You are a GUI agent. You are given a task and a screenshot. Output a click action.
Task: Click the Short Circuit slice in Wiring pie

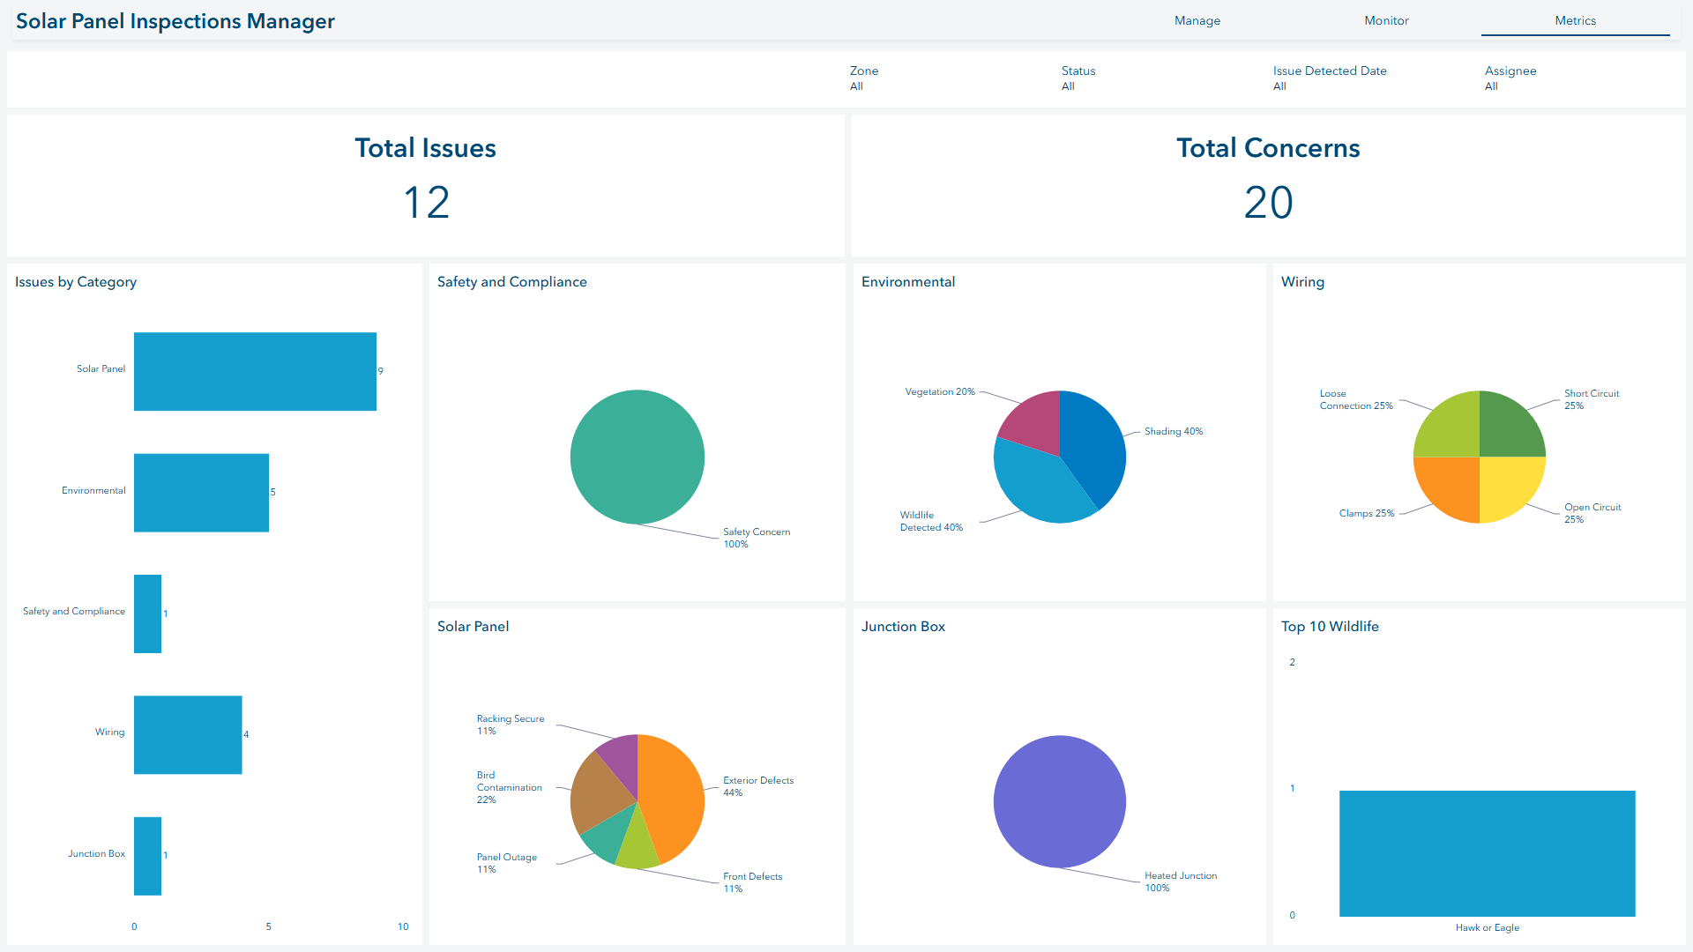point(1508,428)
